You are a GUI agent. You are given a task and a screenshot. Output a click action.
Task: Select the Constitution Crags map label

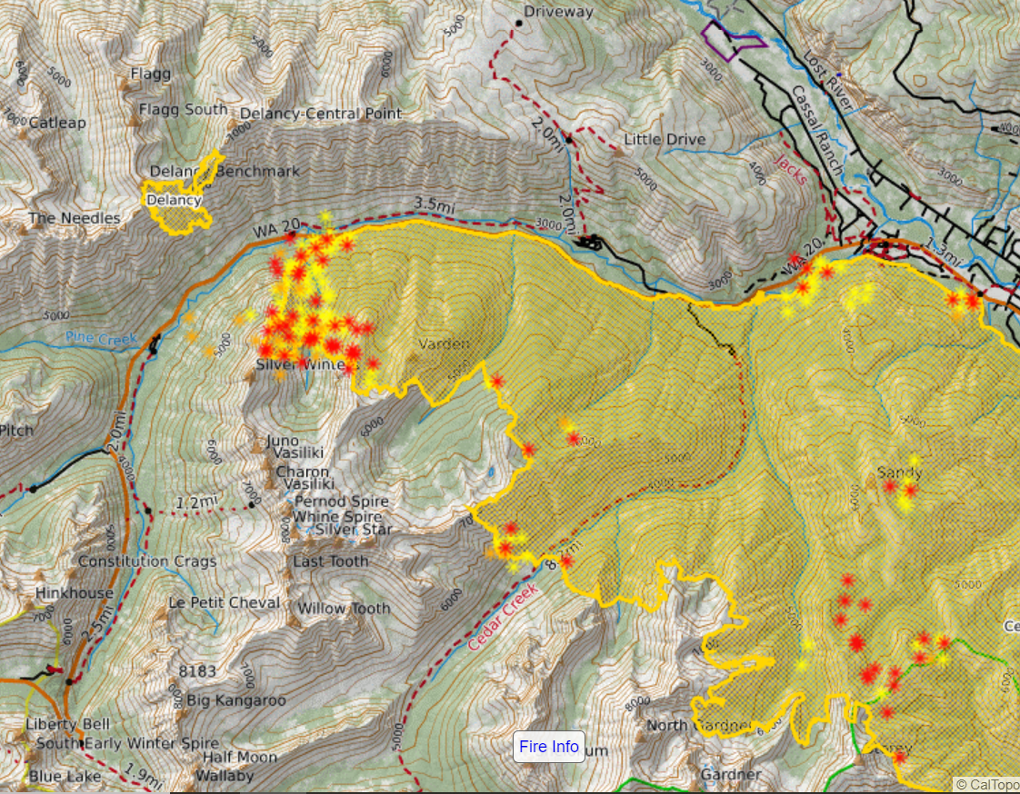point(147,561)
